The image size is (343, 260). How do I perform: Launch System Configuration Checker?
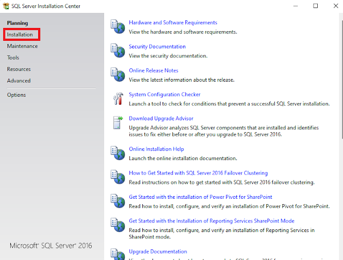(x=164, y=95)
